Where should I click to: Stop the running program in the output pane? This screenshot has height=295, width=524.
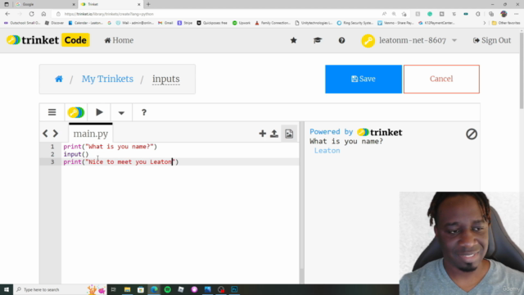[x=472, y=134]
